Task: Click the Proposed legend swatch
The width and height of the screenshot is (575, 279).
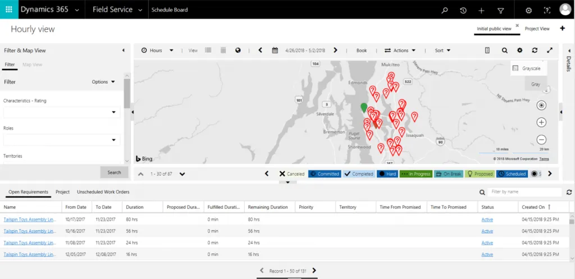Action: pyautogui.click(x=480, y=174)
